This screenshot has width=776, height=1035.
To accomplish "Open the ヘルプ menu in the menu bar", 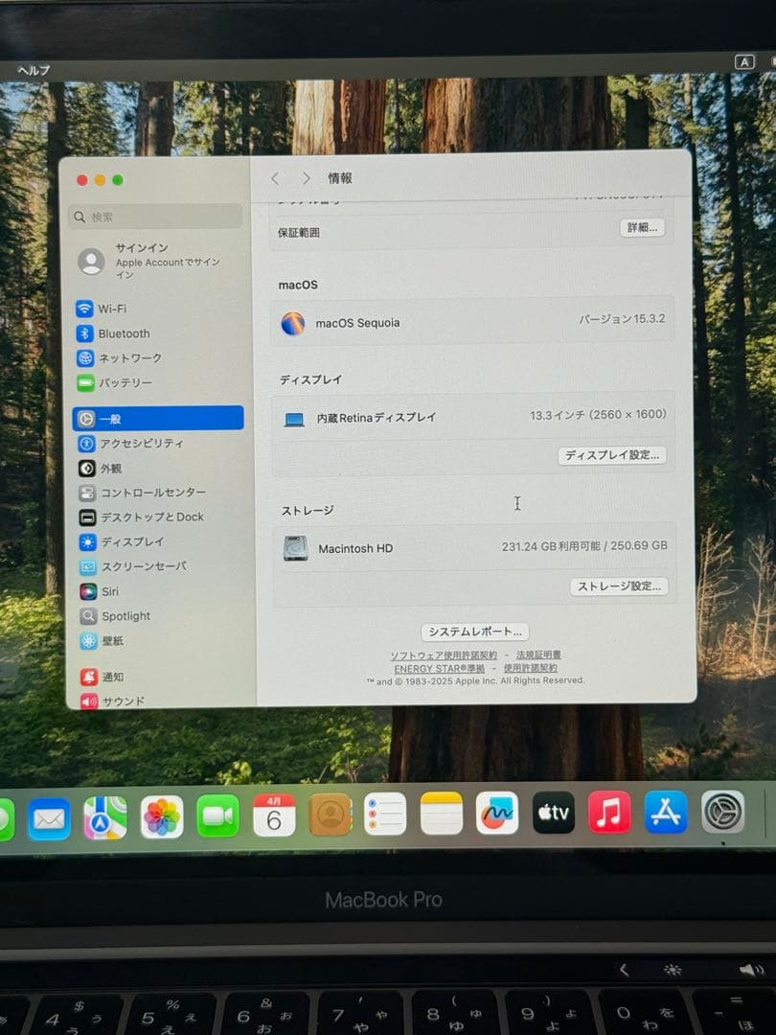I will coord(32,69).
